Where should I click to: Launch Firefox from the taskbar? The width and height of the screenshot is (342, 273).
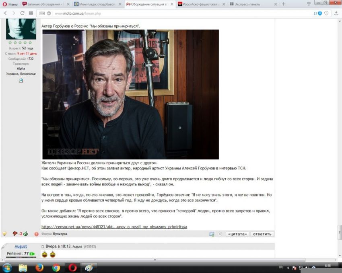coord(39,267)
